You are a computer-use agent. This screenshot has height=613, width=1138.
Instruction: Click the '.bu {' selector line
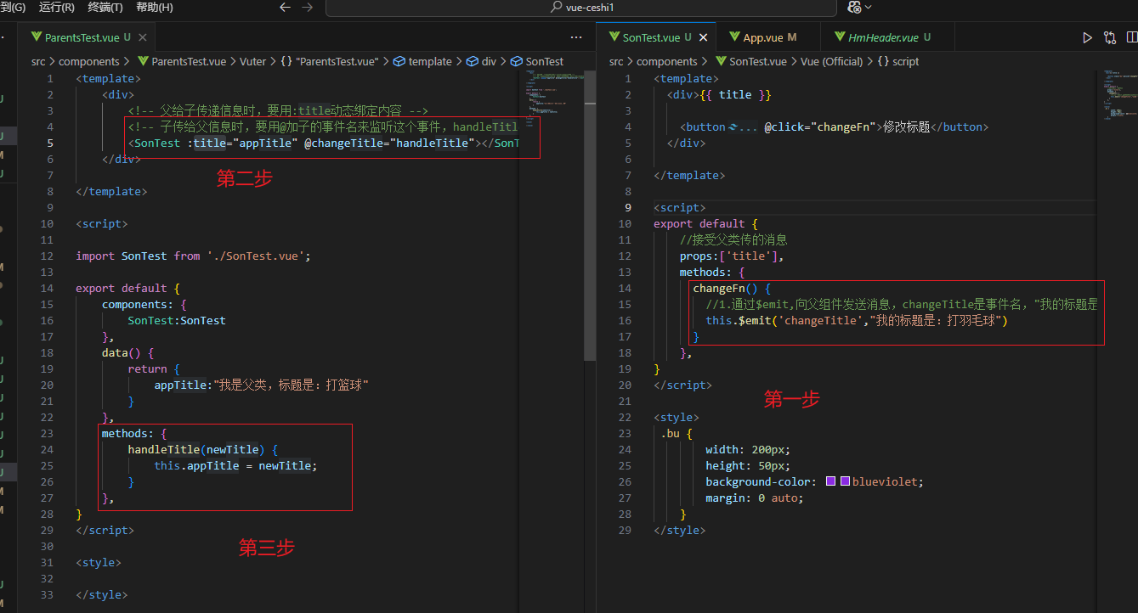pyautogui.click(x=677, y=433)
